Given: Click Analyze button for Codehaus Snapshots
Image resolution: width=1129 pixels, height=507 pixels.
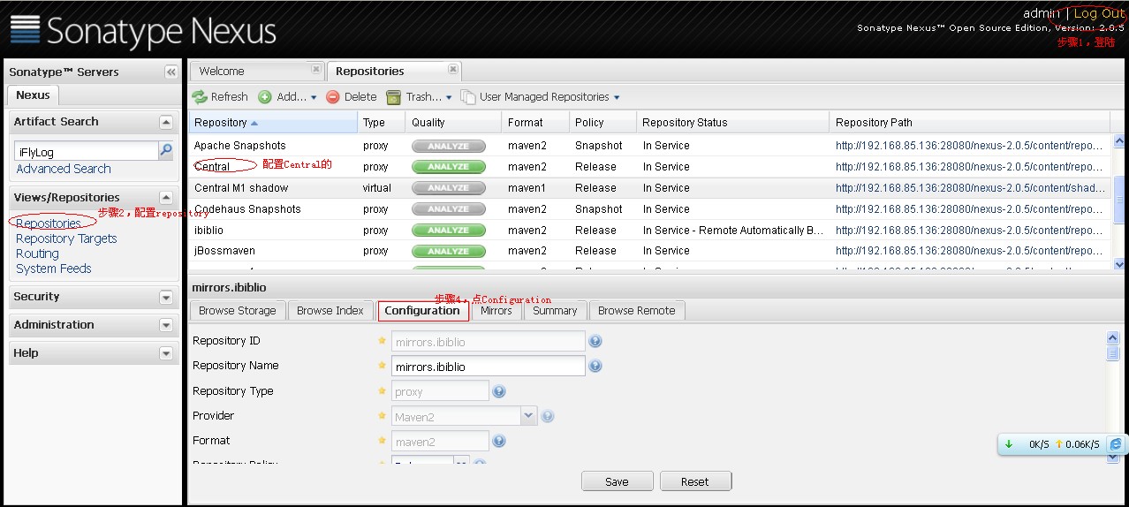Looking at the screenshot, I should pyautogui.click(x=449, y=209).
